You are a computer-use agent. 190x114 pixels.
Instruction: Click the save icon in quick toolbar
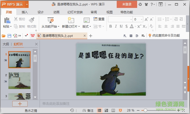click(9, 36)
